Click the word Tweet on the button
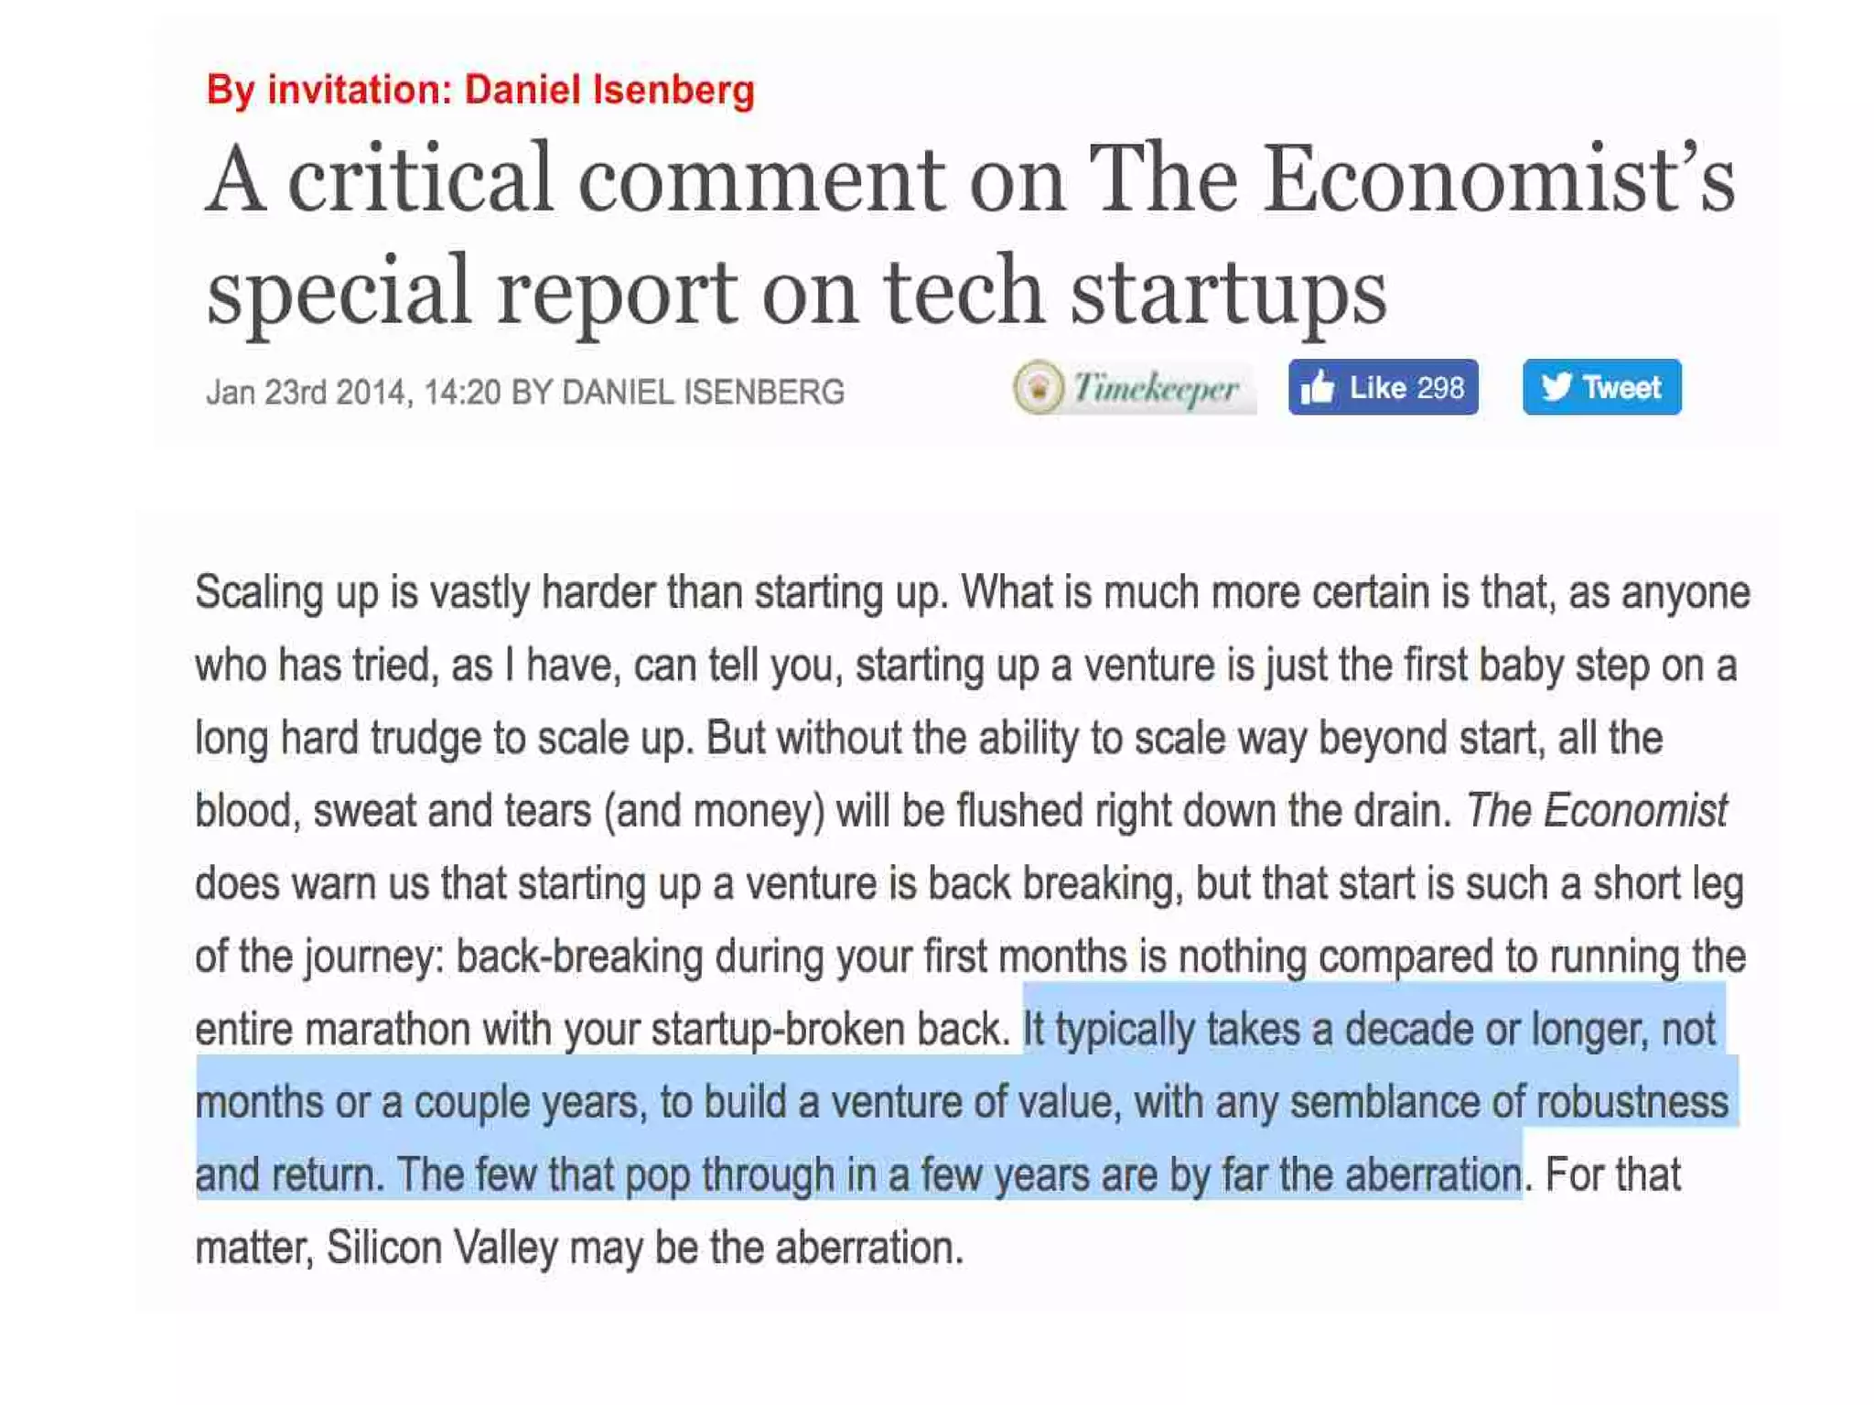This screenshot has height=1405, width=1874. pyautogui.click(x=1621, y=388)
